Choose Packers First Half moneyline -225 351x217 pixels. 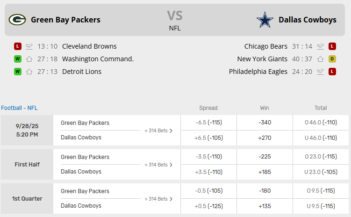point(265,157)
